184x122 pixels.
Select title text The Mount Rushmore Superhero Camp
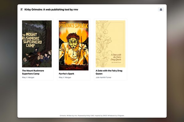(33, 72)
